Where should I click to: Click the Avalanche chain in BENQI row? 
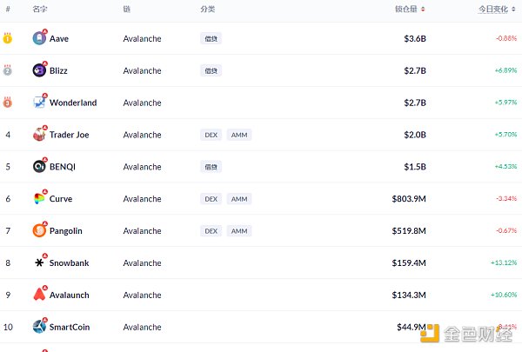[142, 167]
